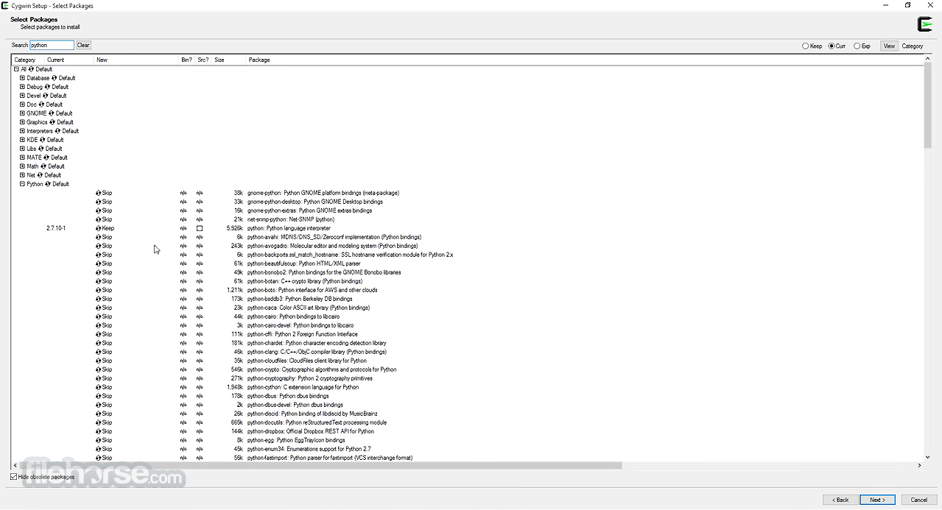Viewport: 942px width, 510px height.
Task: Click the horizontal scrollbar thumb
Action: coord(320,465)
